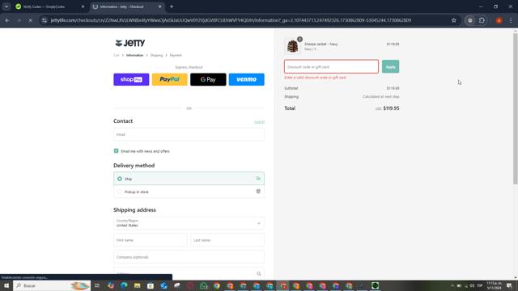Open the Extensions puzzle icon

(482, 20)
